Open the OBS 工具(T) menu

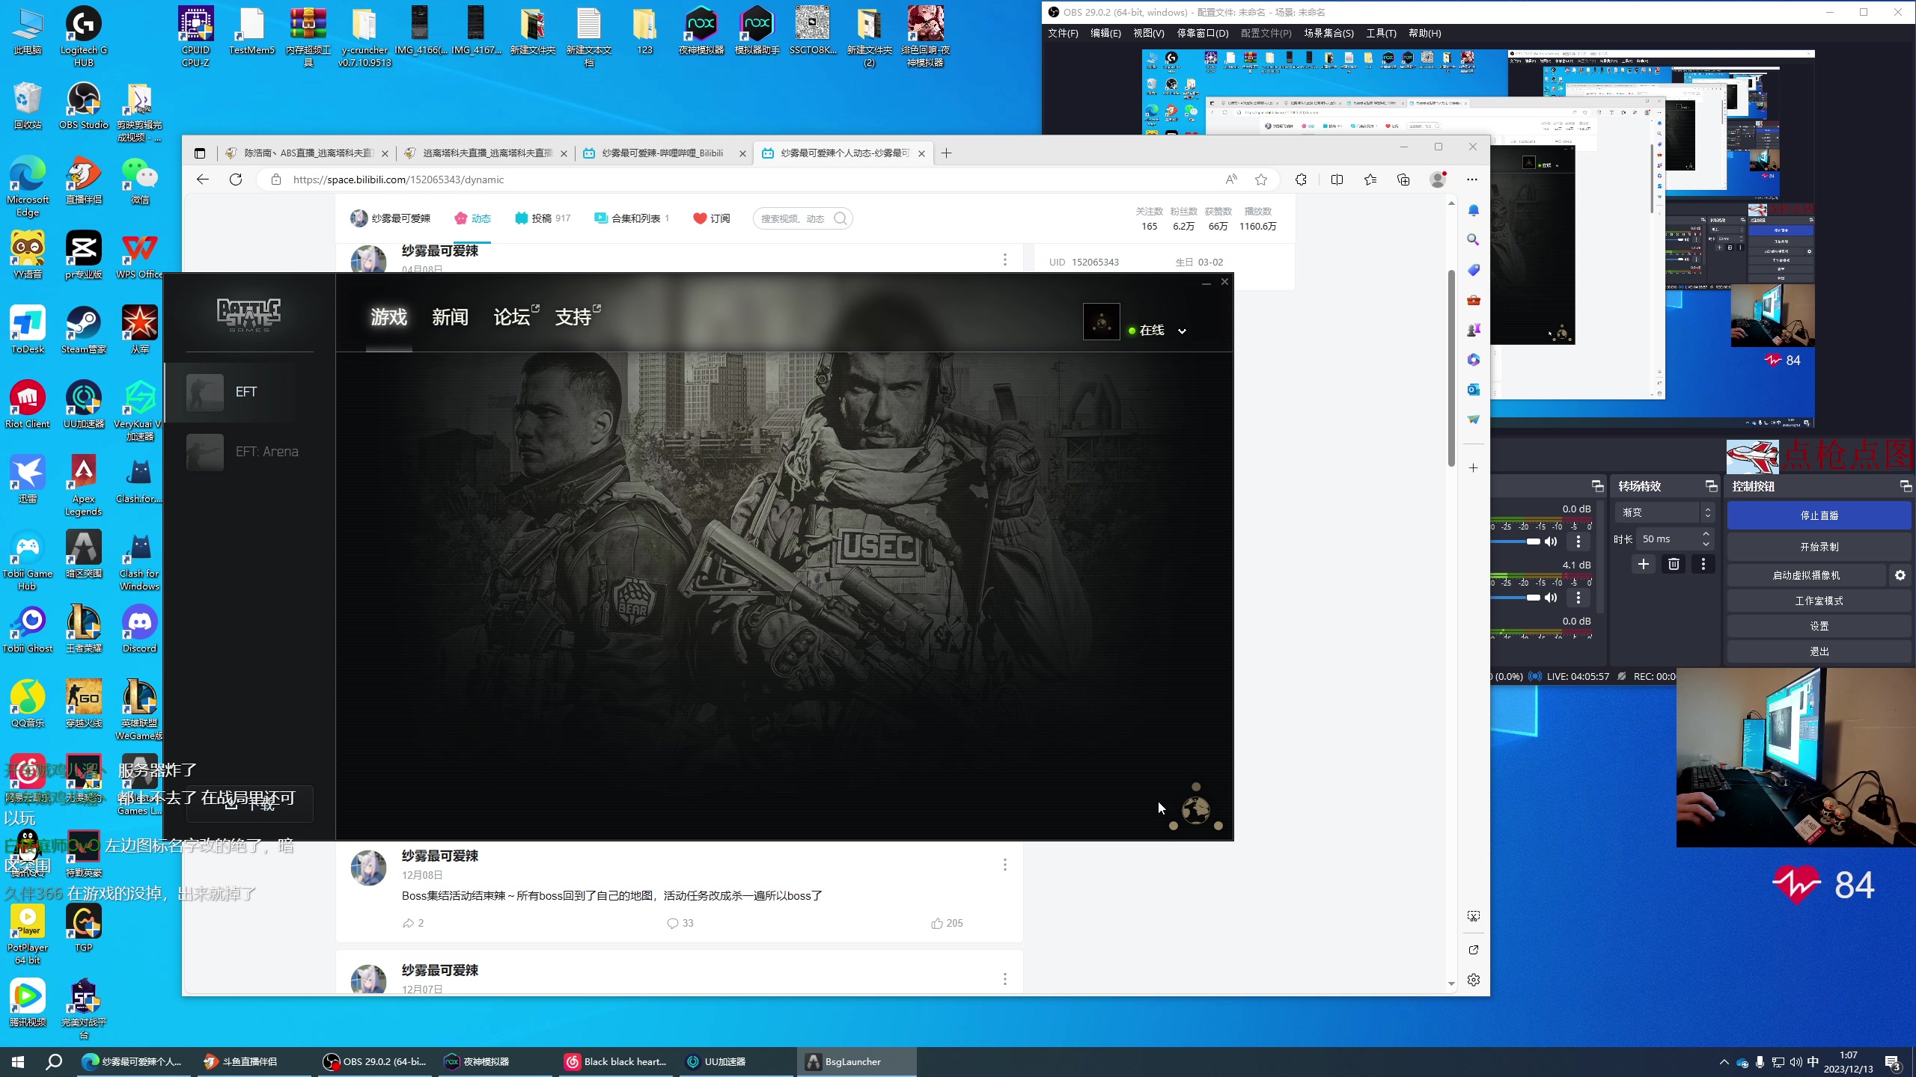tap(1381, 33)
